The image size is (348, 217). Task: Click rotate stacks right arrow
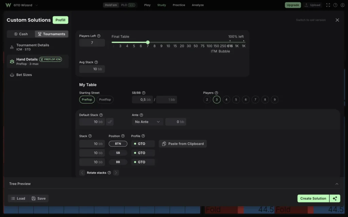click(x=116, y=173)
